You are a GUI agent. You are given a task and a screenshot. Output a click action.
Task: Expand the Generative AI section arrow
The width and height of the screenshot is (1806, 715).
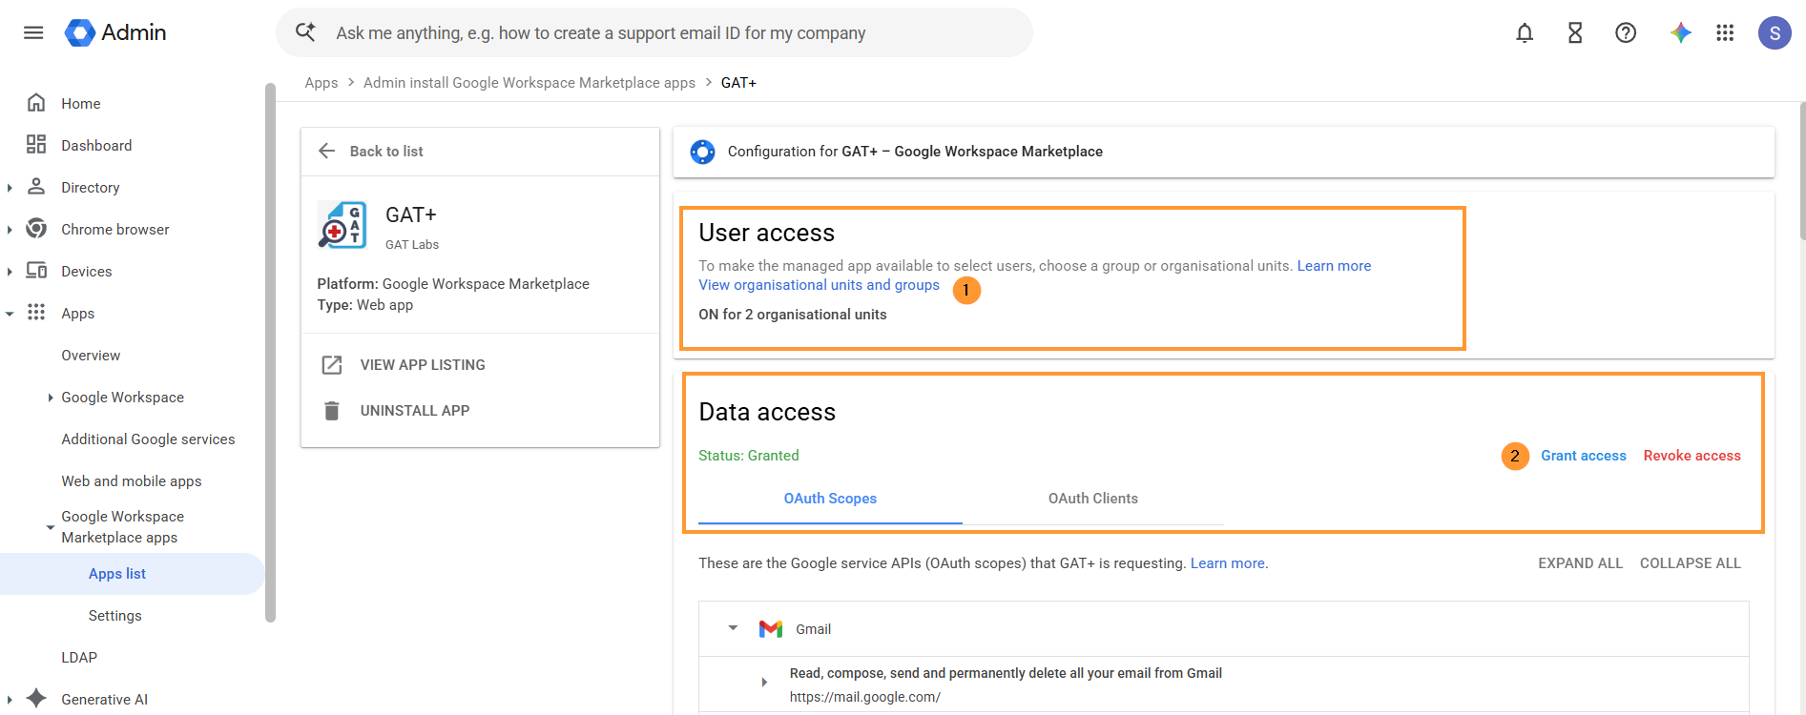coord(10,699)
